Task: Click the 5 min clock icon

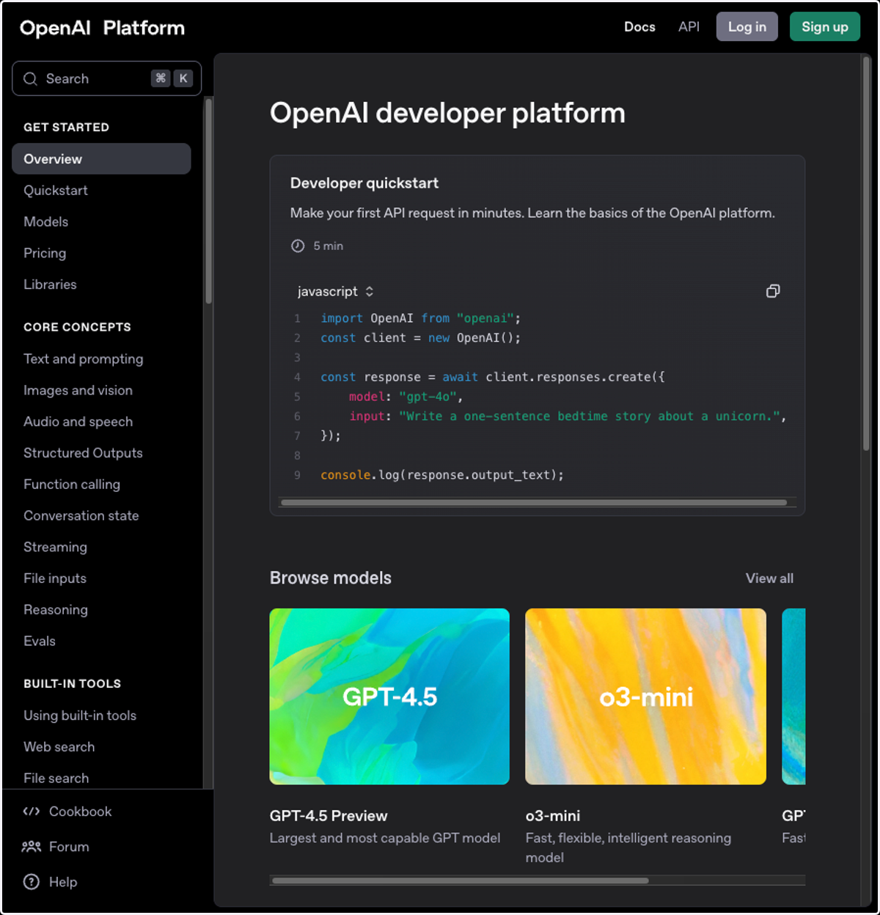Action: tap(298, 246)
